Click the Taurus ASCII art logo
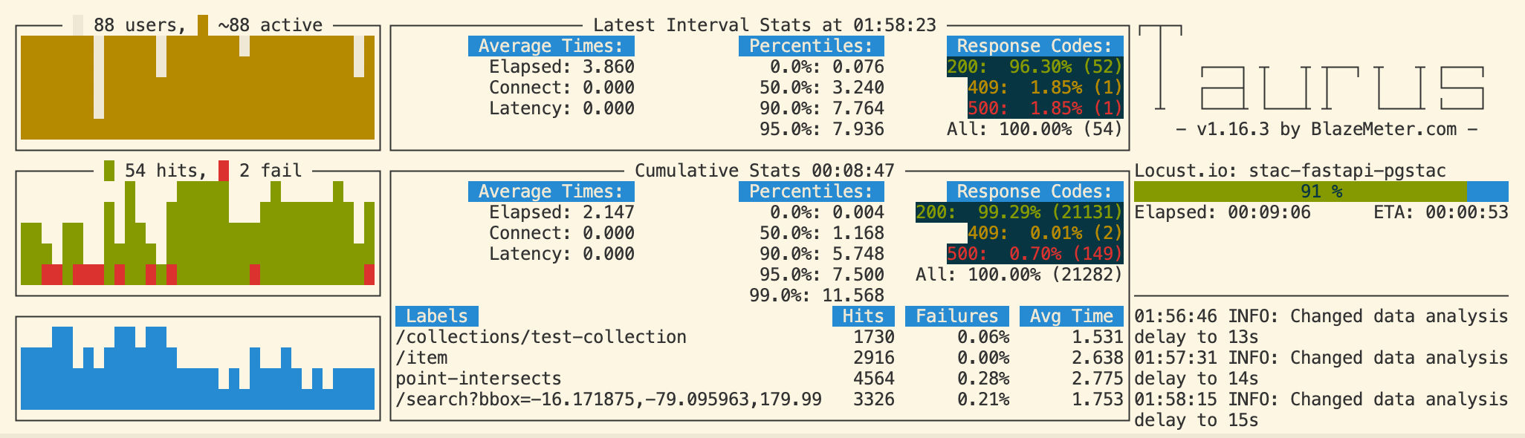This screenshot has width=1525, height=438. click(x=1311, y=69)
